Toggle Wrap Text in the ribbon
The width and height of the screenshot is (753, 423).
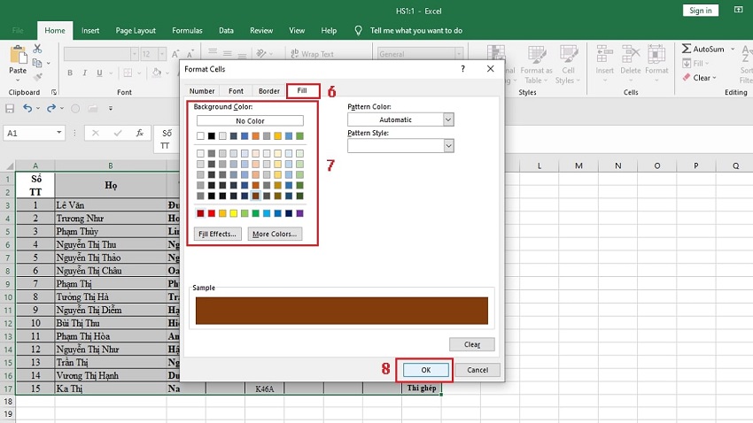pos(312,54)
